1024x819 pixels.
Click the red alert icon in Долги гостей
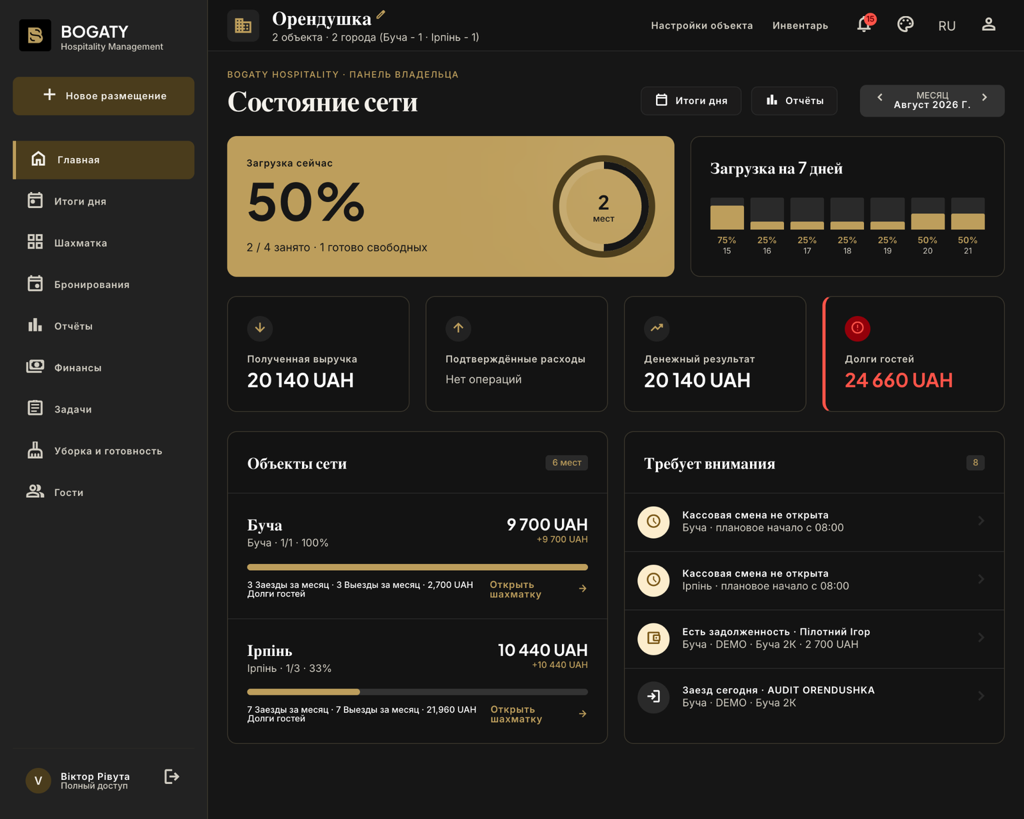click(858, 328)
